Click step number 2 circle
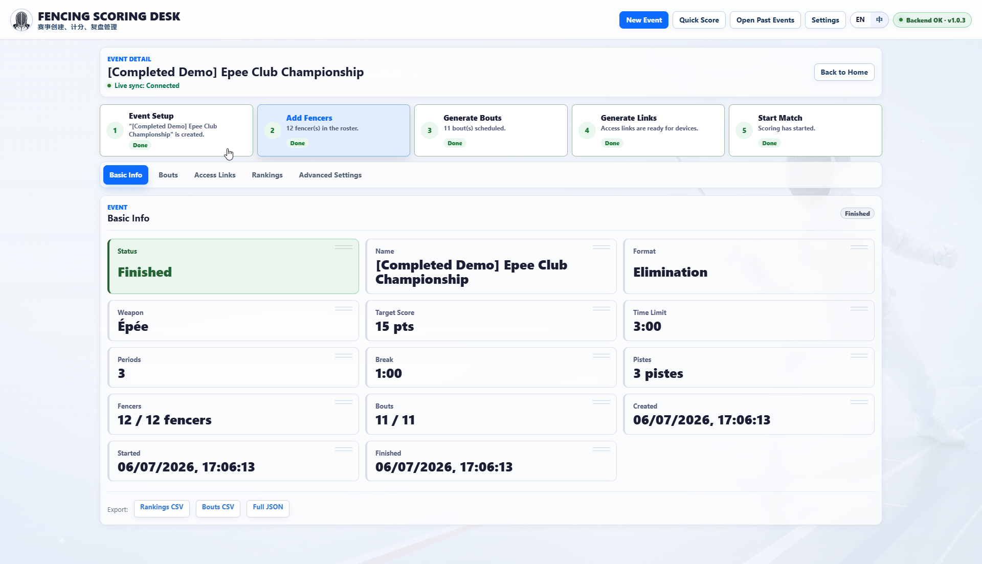Viewport: 982px width, 564px height. (x=272, y=130)
